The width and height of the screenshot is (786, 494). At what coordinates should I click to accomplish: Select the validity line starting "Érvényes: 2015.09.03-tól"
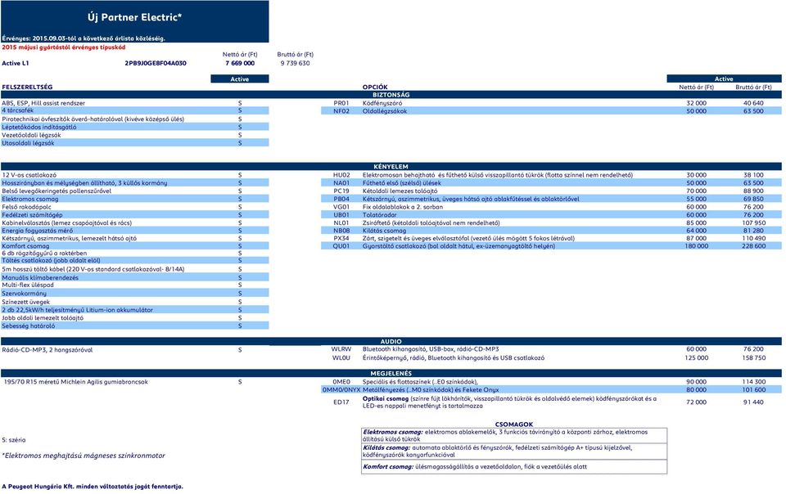click(x=84, y=38)
